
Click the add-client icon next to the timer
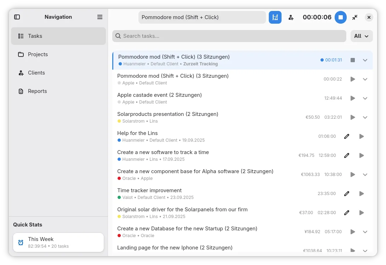(291, 17)
